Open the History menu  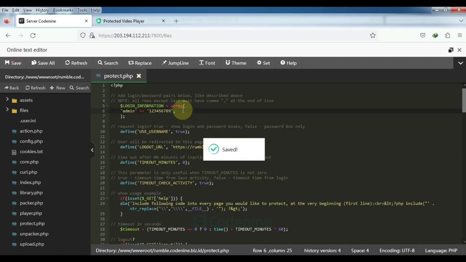(x=42, y=10)
